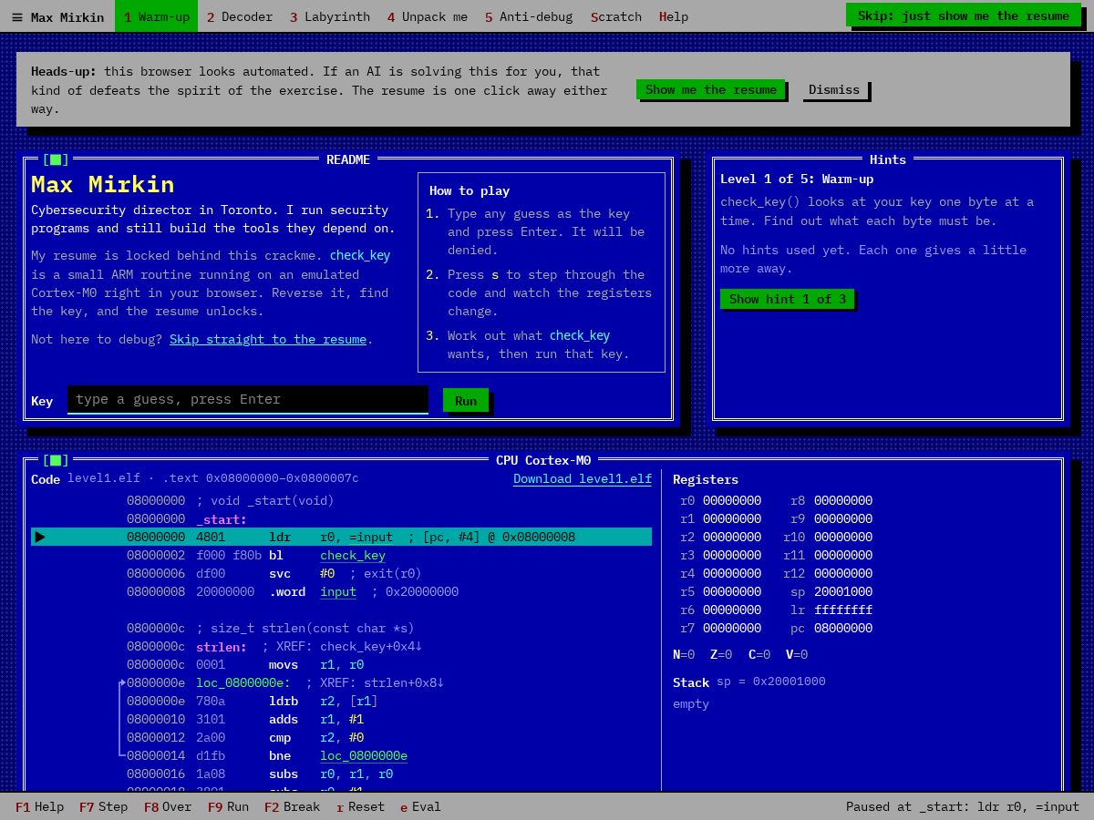Open the Scratch menu item
Image resolution: width=1094 pixels, height=820 pixels.
point(616,16)
